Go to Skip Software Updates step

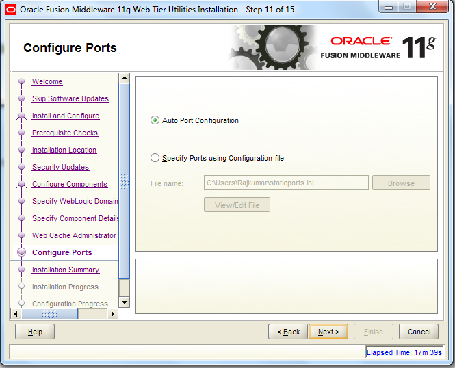70,98
